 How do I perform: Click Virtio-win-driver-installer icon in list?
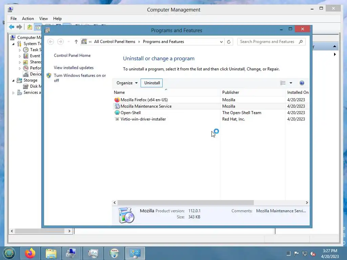pyautogui.click(x=117, y=119)
